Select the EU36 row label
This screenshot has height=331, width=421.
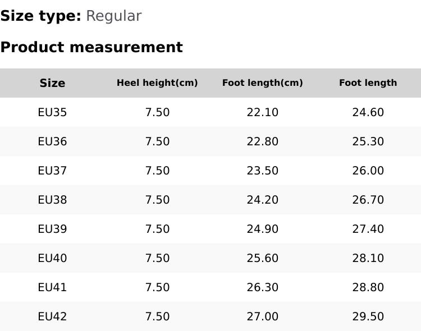(x=52, y=141)
